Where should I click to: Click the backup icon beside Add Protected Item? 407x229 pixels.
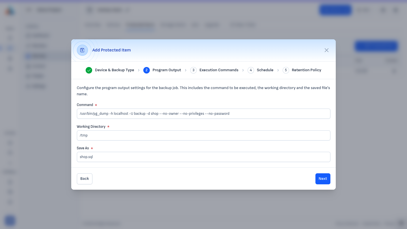click(82, 50)
